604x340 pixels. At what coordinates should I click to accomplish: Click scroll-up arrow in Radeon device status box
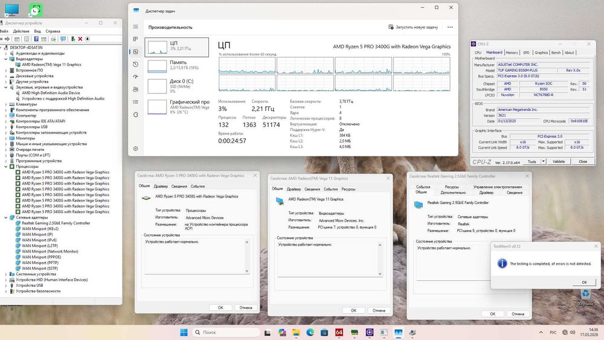coord(380,245)
